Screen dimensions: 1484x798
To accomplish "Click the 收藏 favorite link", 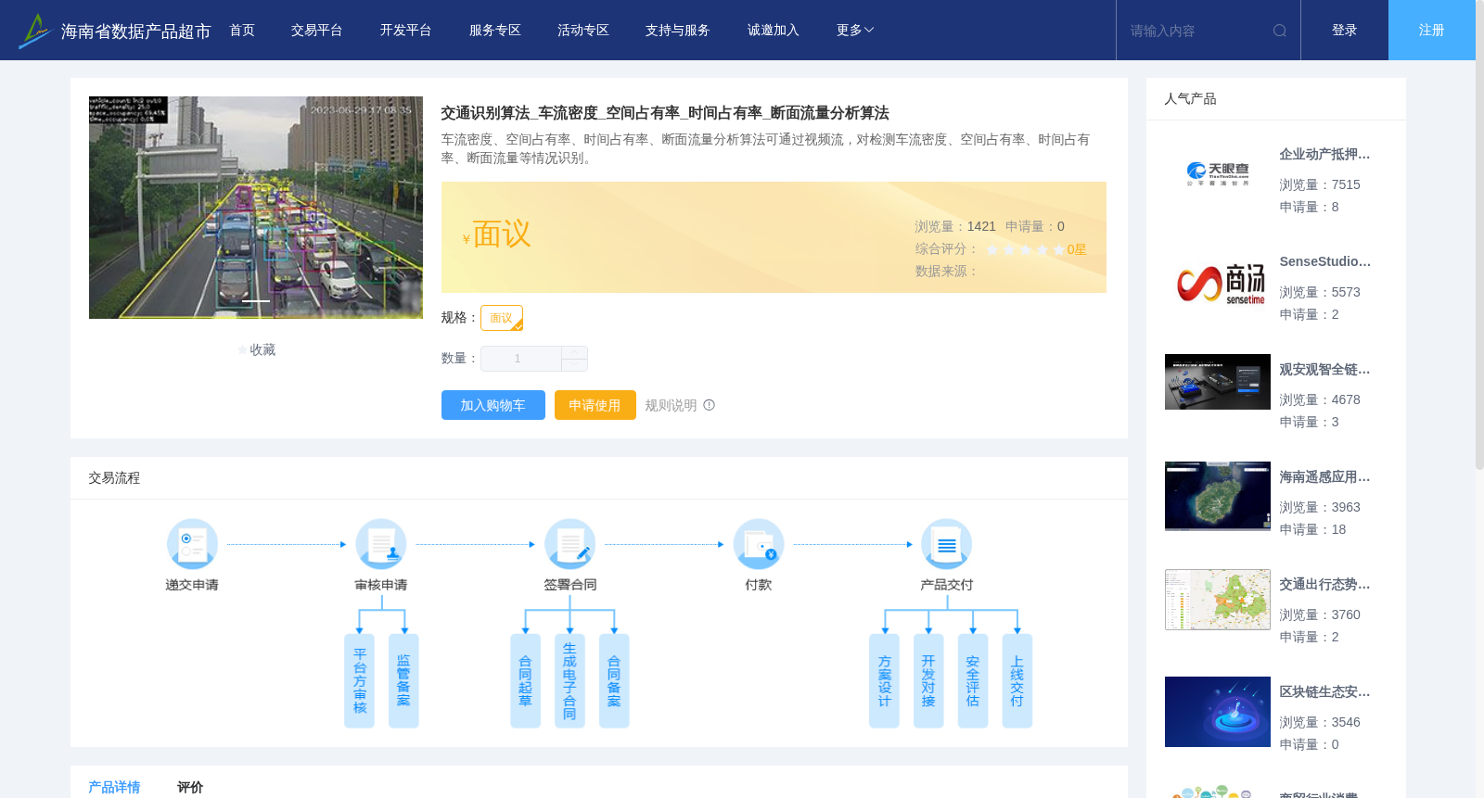I will pos(262,350).
